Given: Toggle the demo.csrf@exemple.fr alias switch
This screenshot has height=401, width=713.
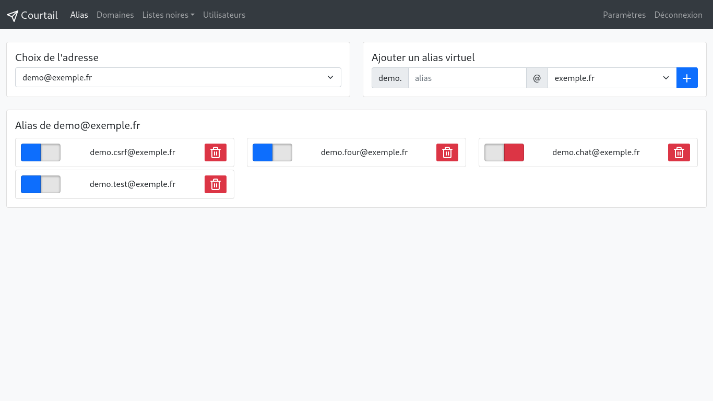Looking at the screenshot, I should click(x=41, y=152).
